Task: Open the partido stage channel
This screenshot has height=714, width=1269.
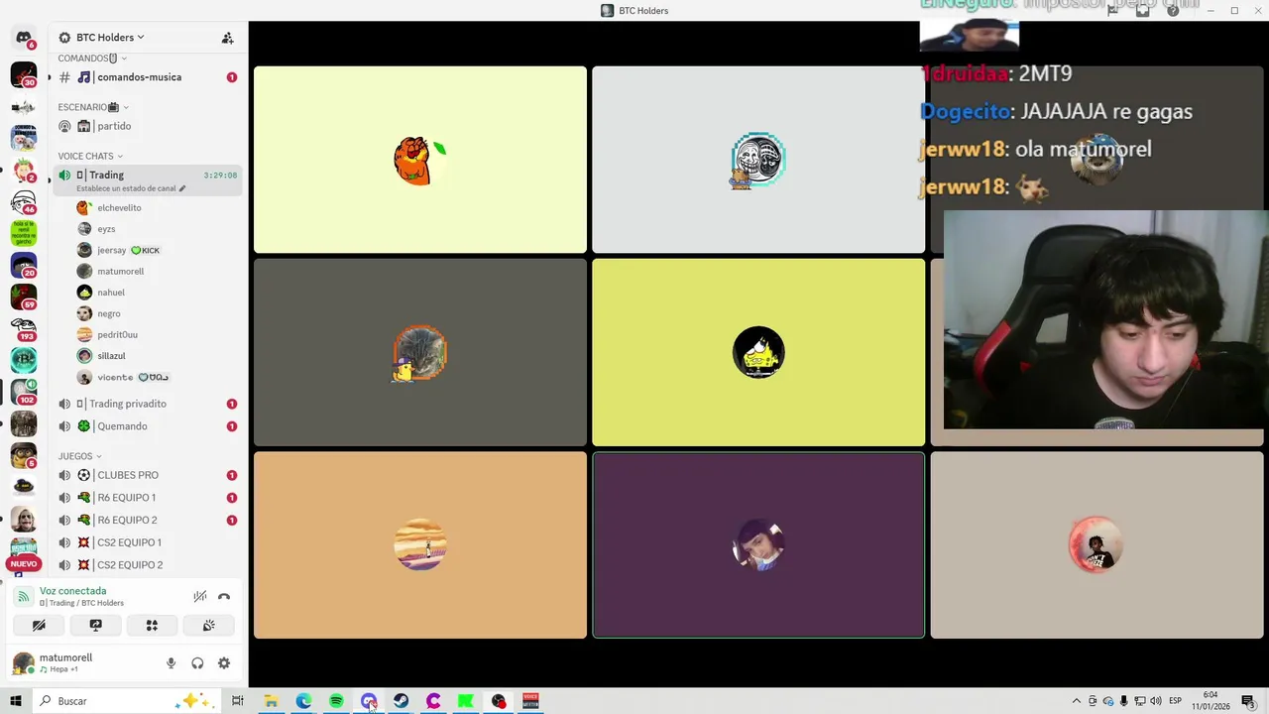Action: point(147,126)
